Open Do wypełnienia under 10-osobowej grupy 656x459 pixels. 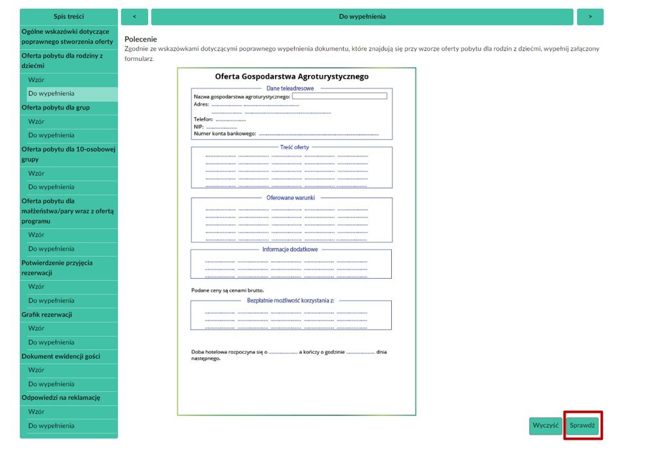tap(51, 187)
